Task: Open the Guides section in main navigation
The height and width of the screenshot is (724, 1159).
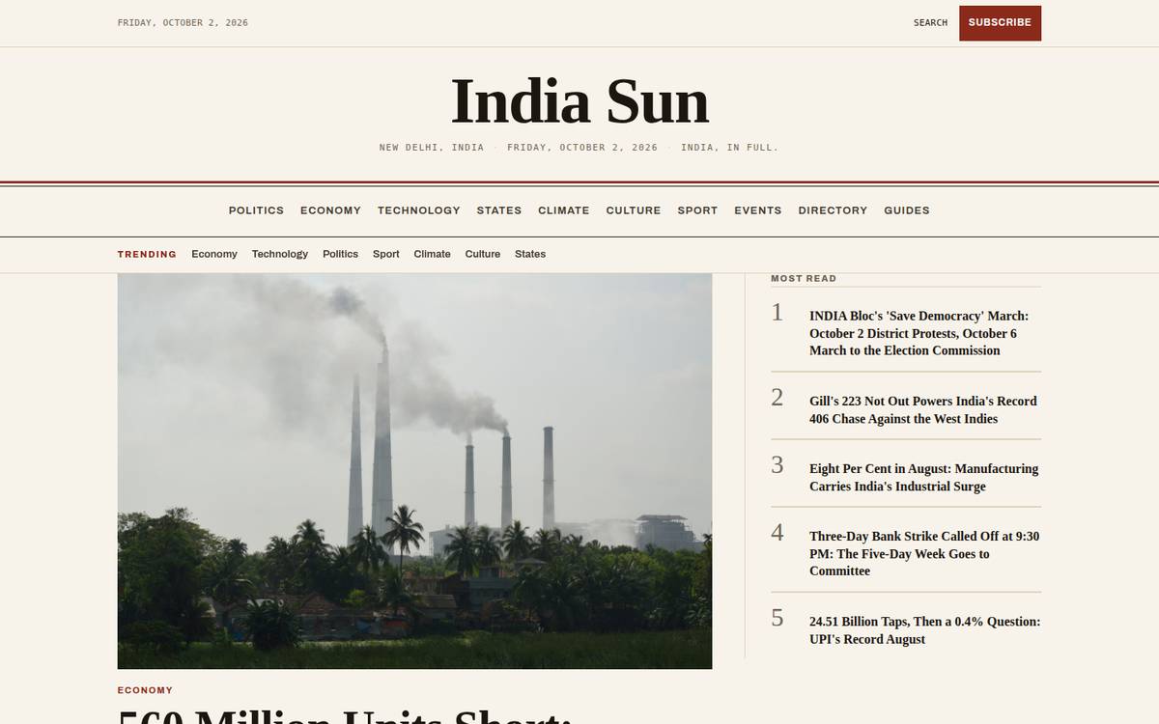Action: pos(907,210)
